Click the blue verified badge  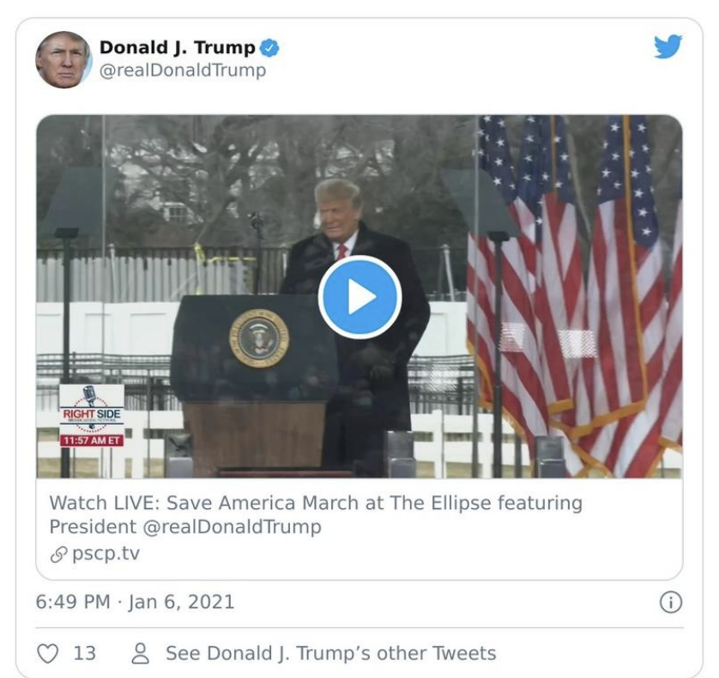click(x=269, y=48)
